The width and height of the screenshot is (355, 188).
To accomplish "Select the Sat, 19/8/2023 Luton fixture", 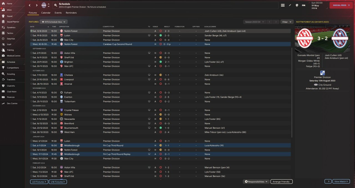I will [160, 35].
